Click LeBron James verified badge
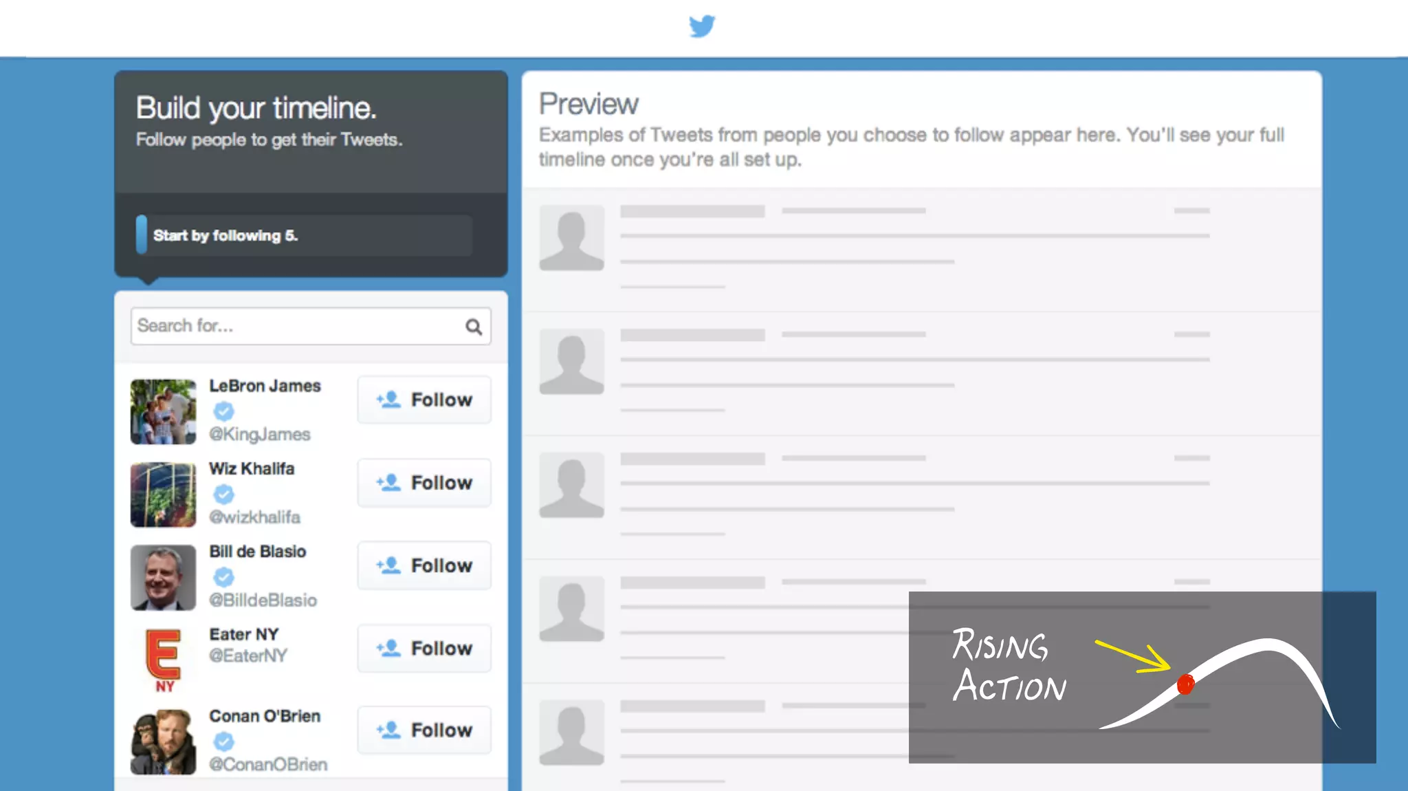Screen dimensions: 1408x791 click(223, 411)
